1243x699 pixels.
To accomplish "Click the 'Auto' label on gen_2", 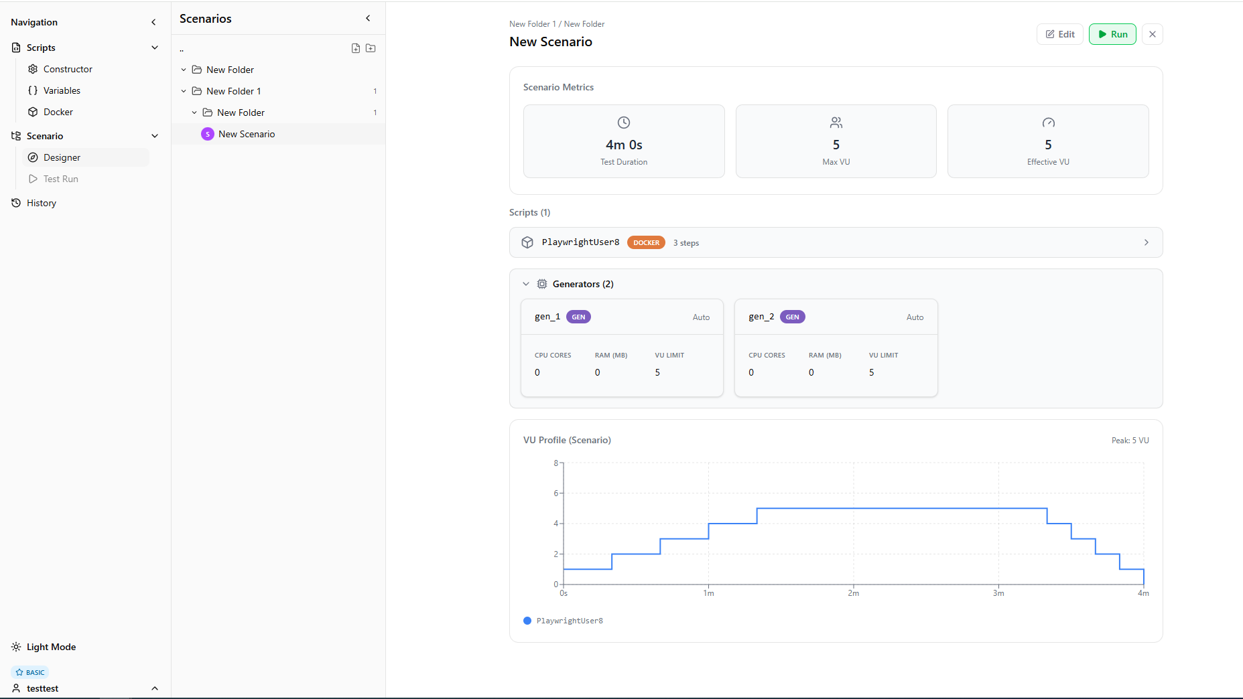I will pos(915,317).
